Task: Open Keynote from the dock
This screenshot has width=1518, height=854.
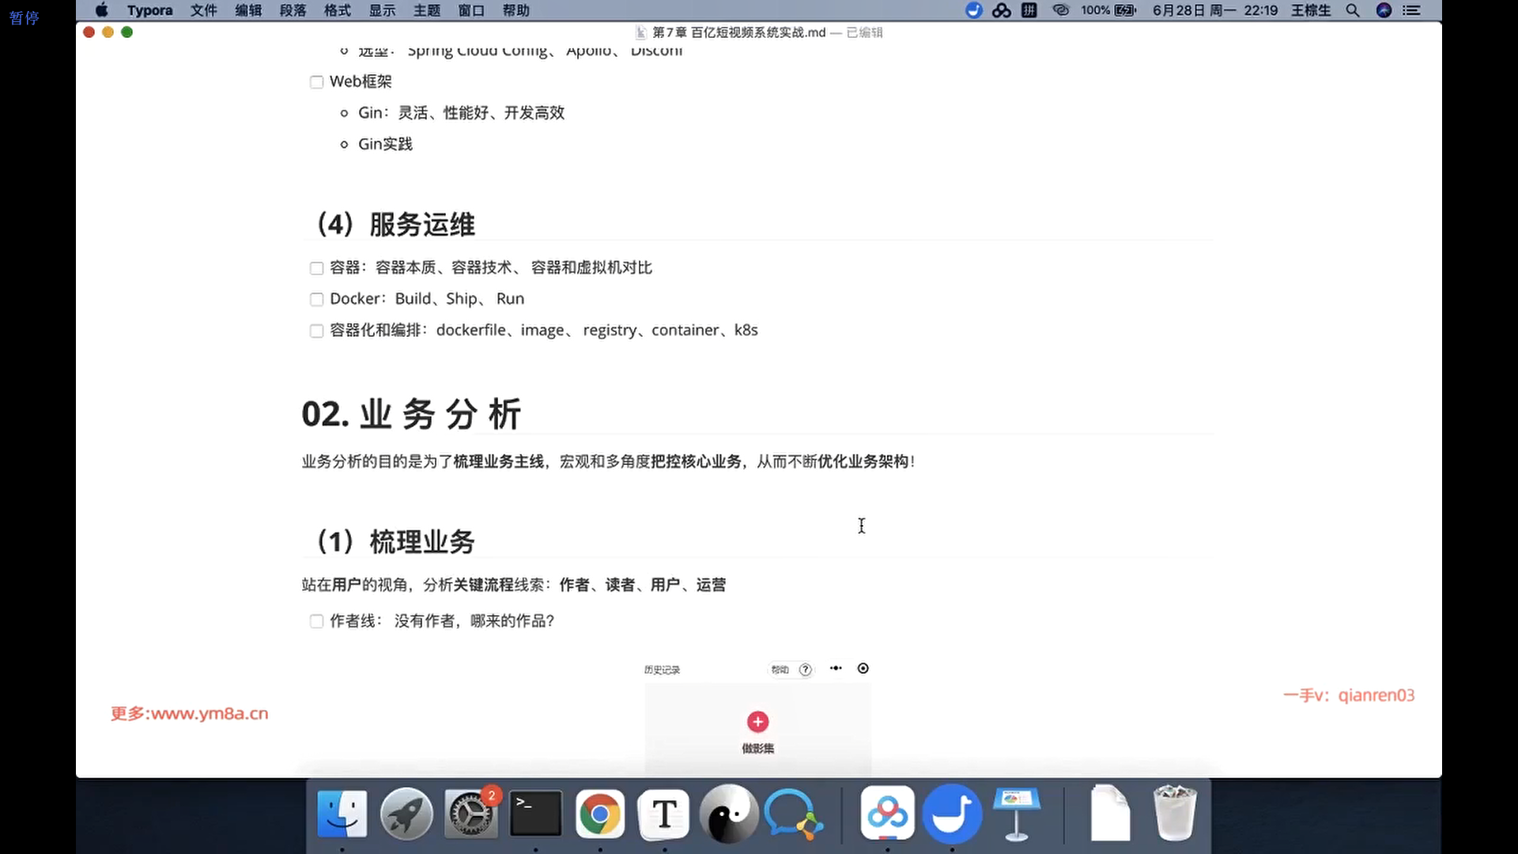Action: click(1017, 813)
